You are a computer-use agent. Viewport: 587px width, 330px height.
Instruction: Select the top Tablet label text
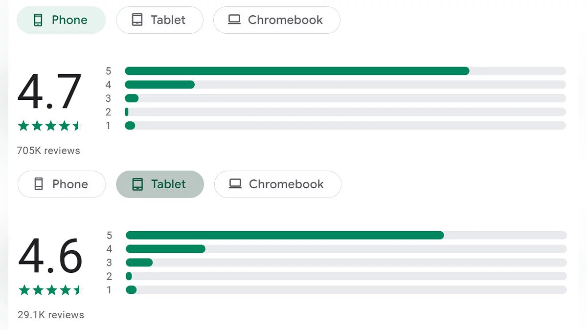(x=168, y=20)
